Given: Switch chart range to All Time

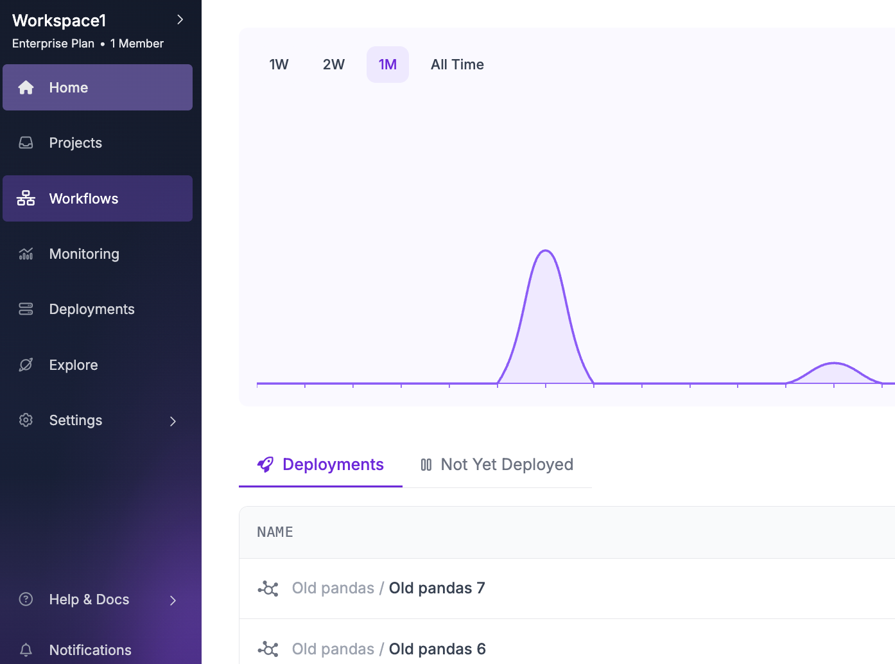Looking at the screenshot, I should tap(457, 64).
